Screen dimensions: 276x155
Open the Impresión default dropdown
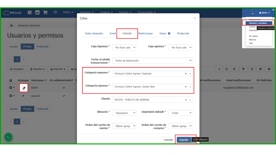180,113
